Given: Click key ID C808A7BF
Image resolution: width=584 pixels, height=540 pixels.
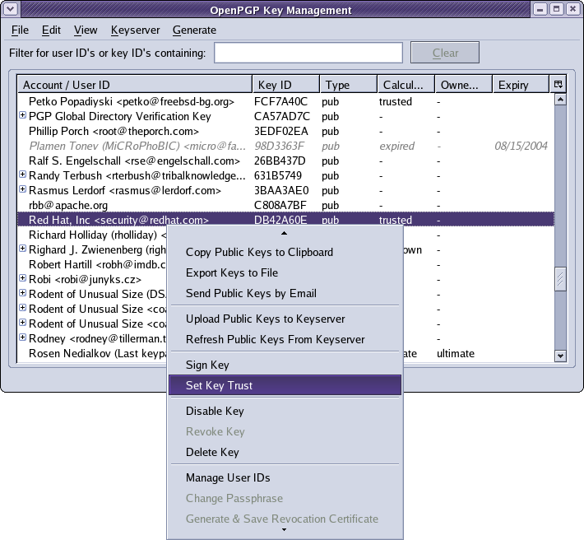Looking at the screenshot, I should [280, 205].
